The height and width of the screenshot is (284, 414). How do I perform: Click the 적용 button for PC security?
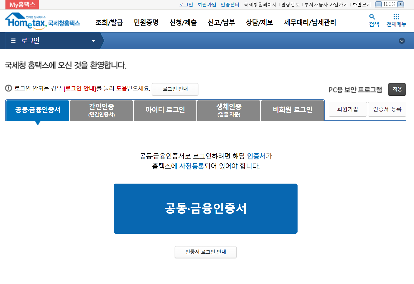click(397, 89)
